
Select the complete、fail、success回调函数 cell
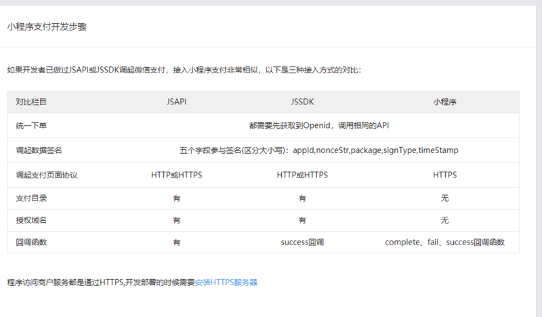pos(445,242)
